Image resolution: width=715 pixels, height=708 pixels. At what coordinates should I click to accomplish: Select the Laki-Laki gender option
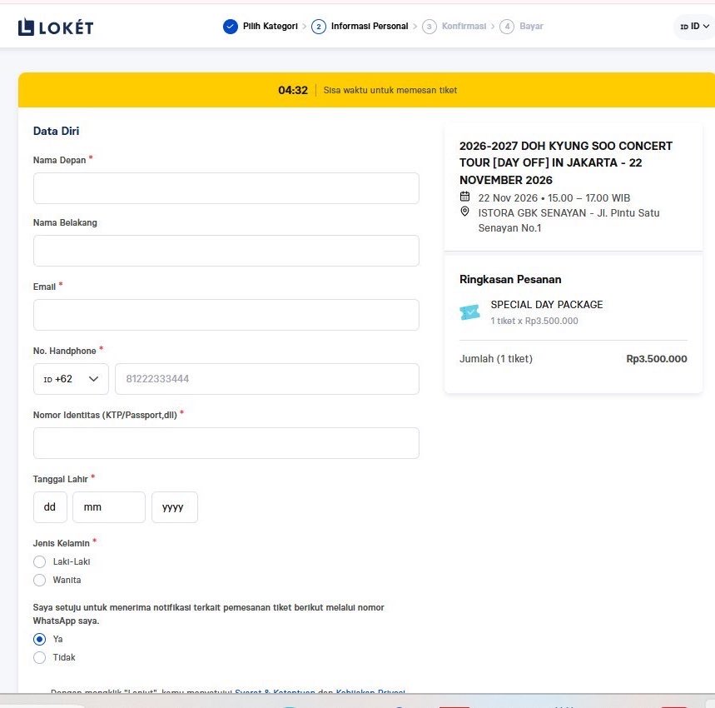point(40,561)
